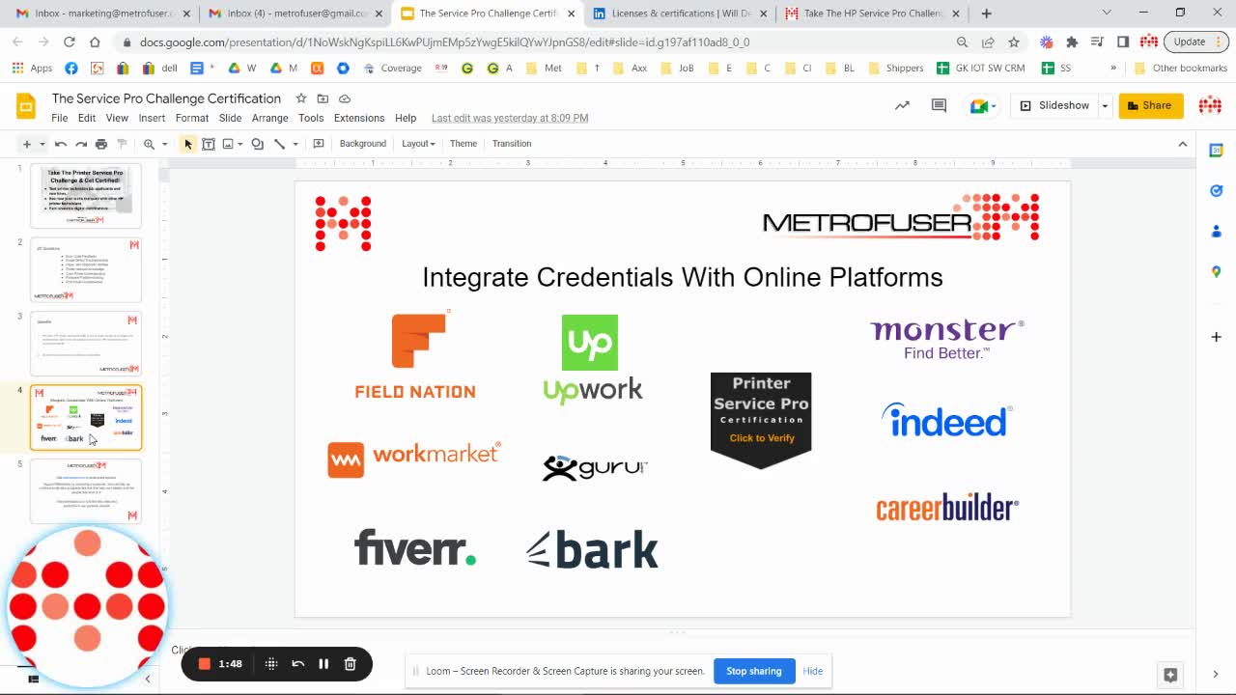The width and height of the screenshot is (1236, 695).
Task: Expand hidden bookmarks chevron
Action: click(1113, 69)
